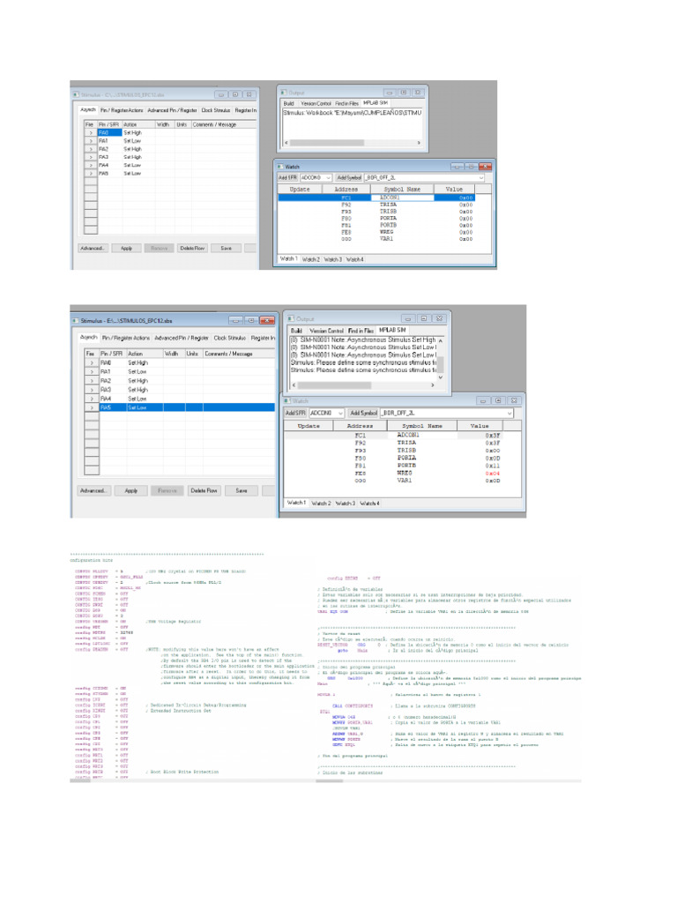Fire the RA4 arrow in the lower Stimulus E:\ window
Image resolution: width=677 pixels, height=903 pixels.
click(x=92, y=399)
